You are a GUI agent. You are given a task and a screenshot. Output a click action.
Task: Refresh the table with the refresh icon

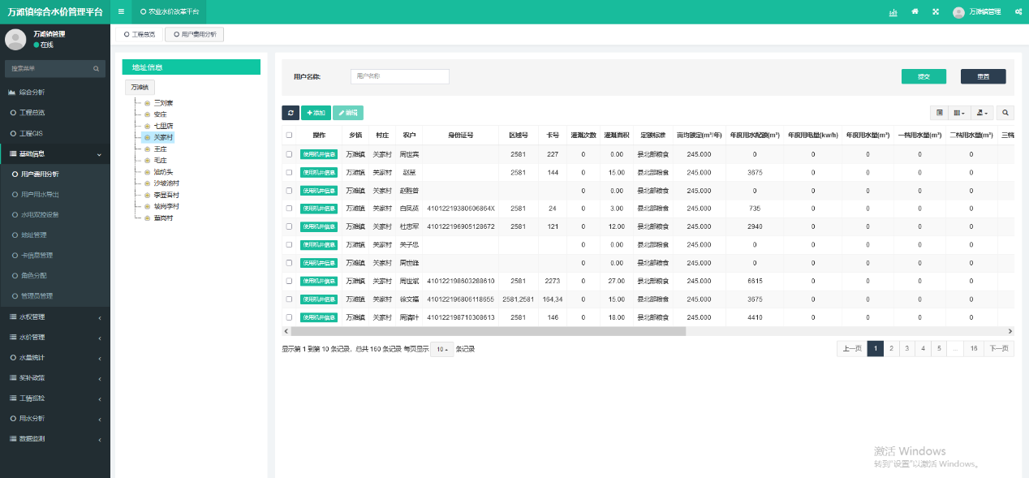point(291,113)
